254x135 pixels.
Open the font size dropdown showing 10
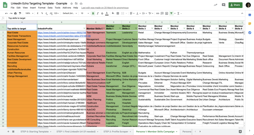pos(85,13)
